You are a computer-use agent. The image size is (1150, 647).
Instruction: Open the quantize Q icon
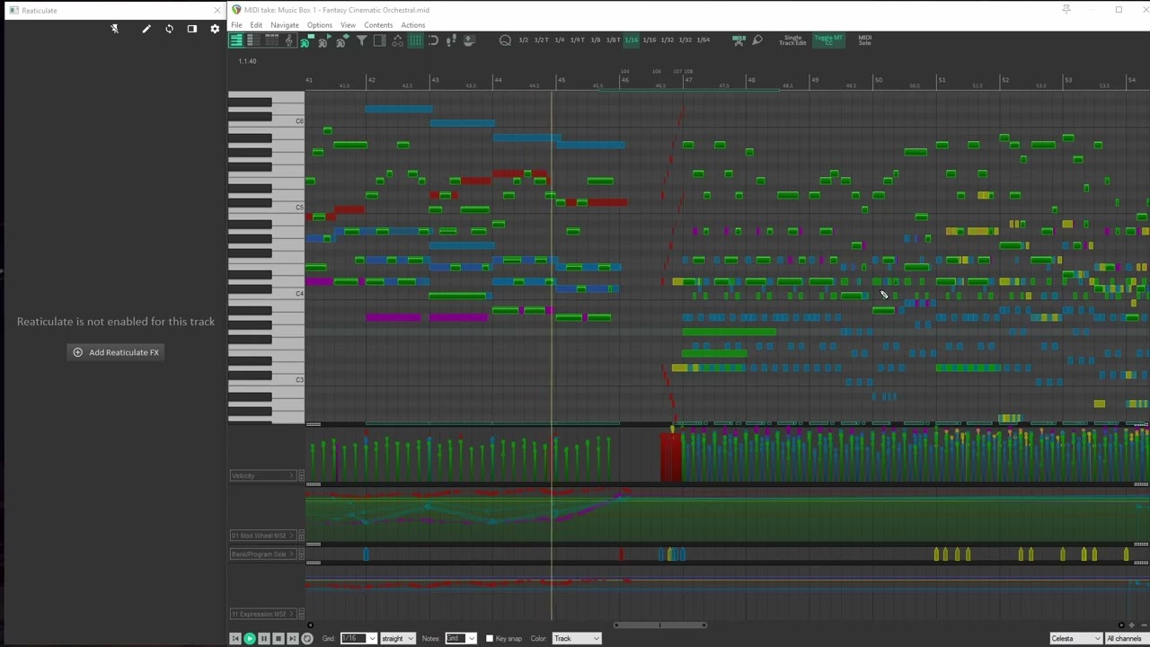point(505,40)
